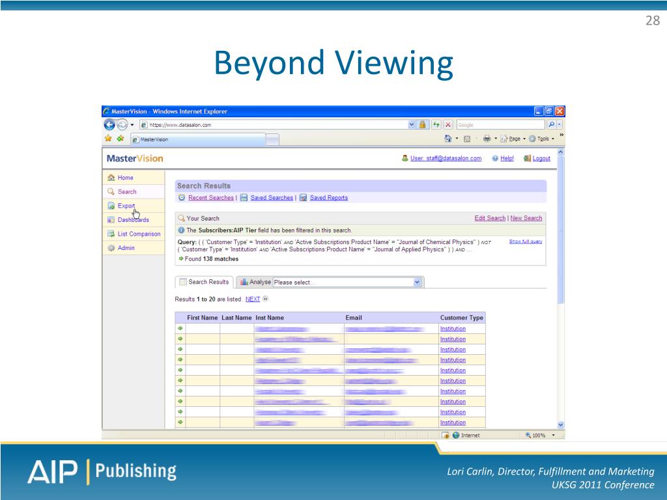Click the Print toolbar icon
Image resolution: width=667 pixels, height=500 pixels.
pyautogui.click(x=487, y=139)
